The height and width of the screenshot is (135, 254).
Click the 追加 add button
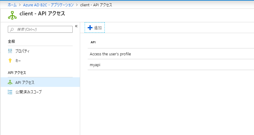(x=95, y=28)
